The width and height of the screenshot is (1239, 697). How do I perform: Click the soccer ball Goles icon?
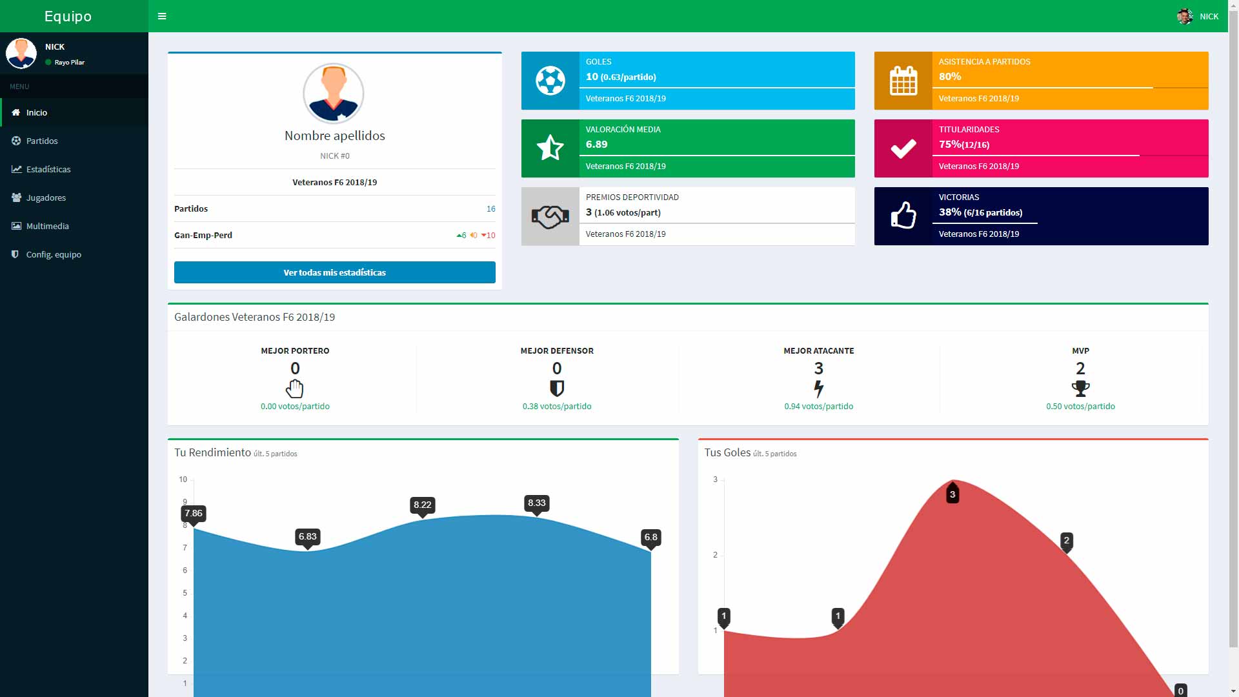[x=550, y=81]
